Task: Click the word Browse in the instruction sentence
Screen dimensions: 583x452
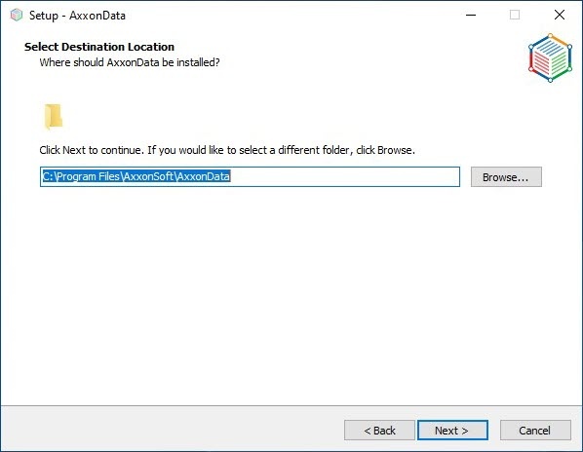Action: tap(395, 150)
